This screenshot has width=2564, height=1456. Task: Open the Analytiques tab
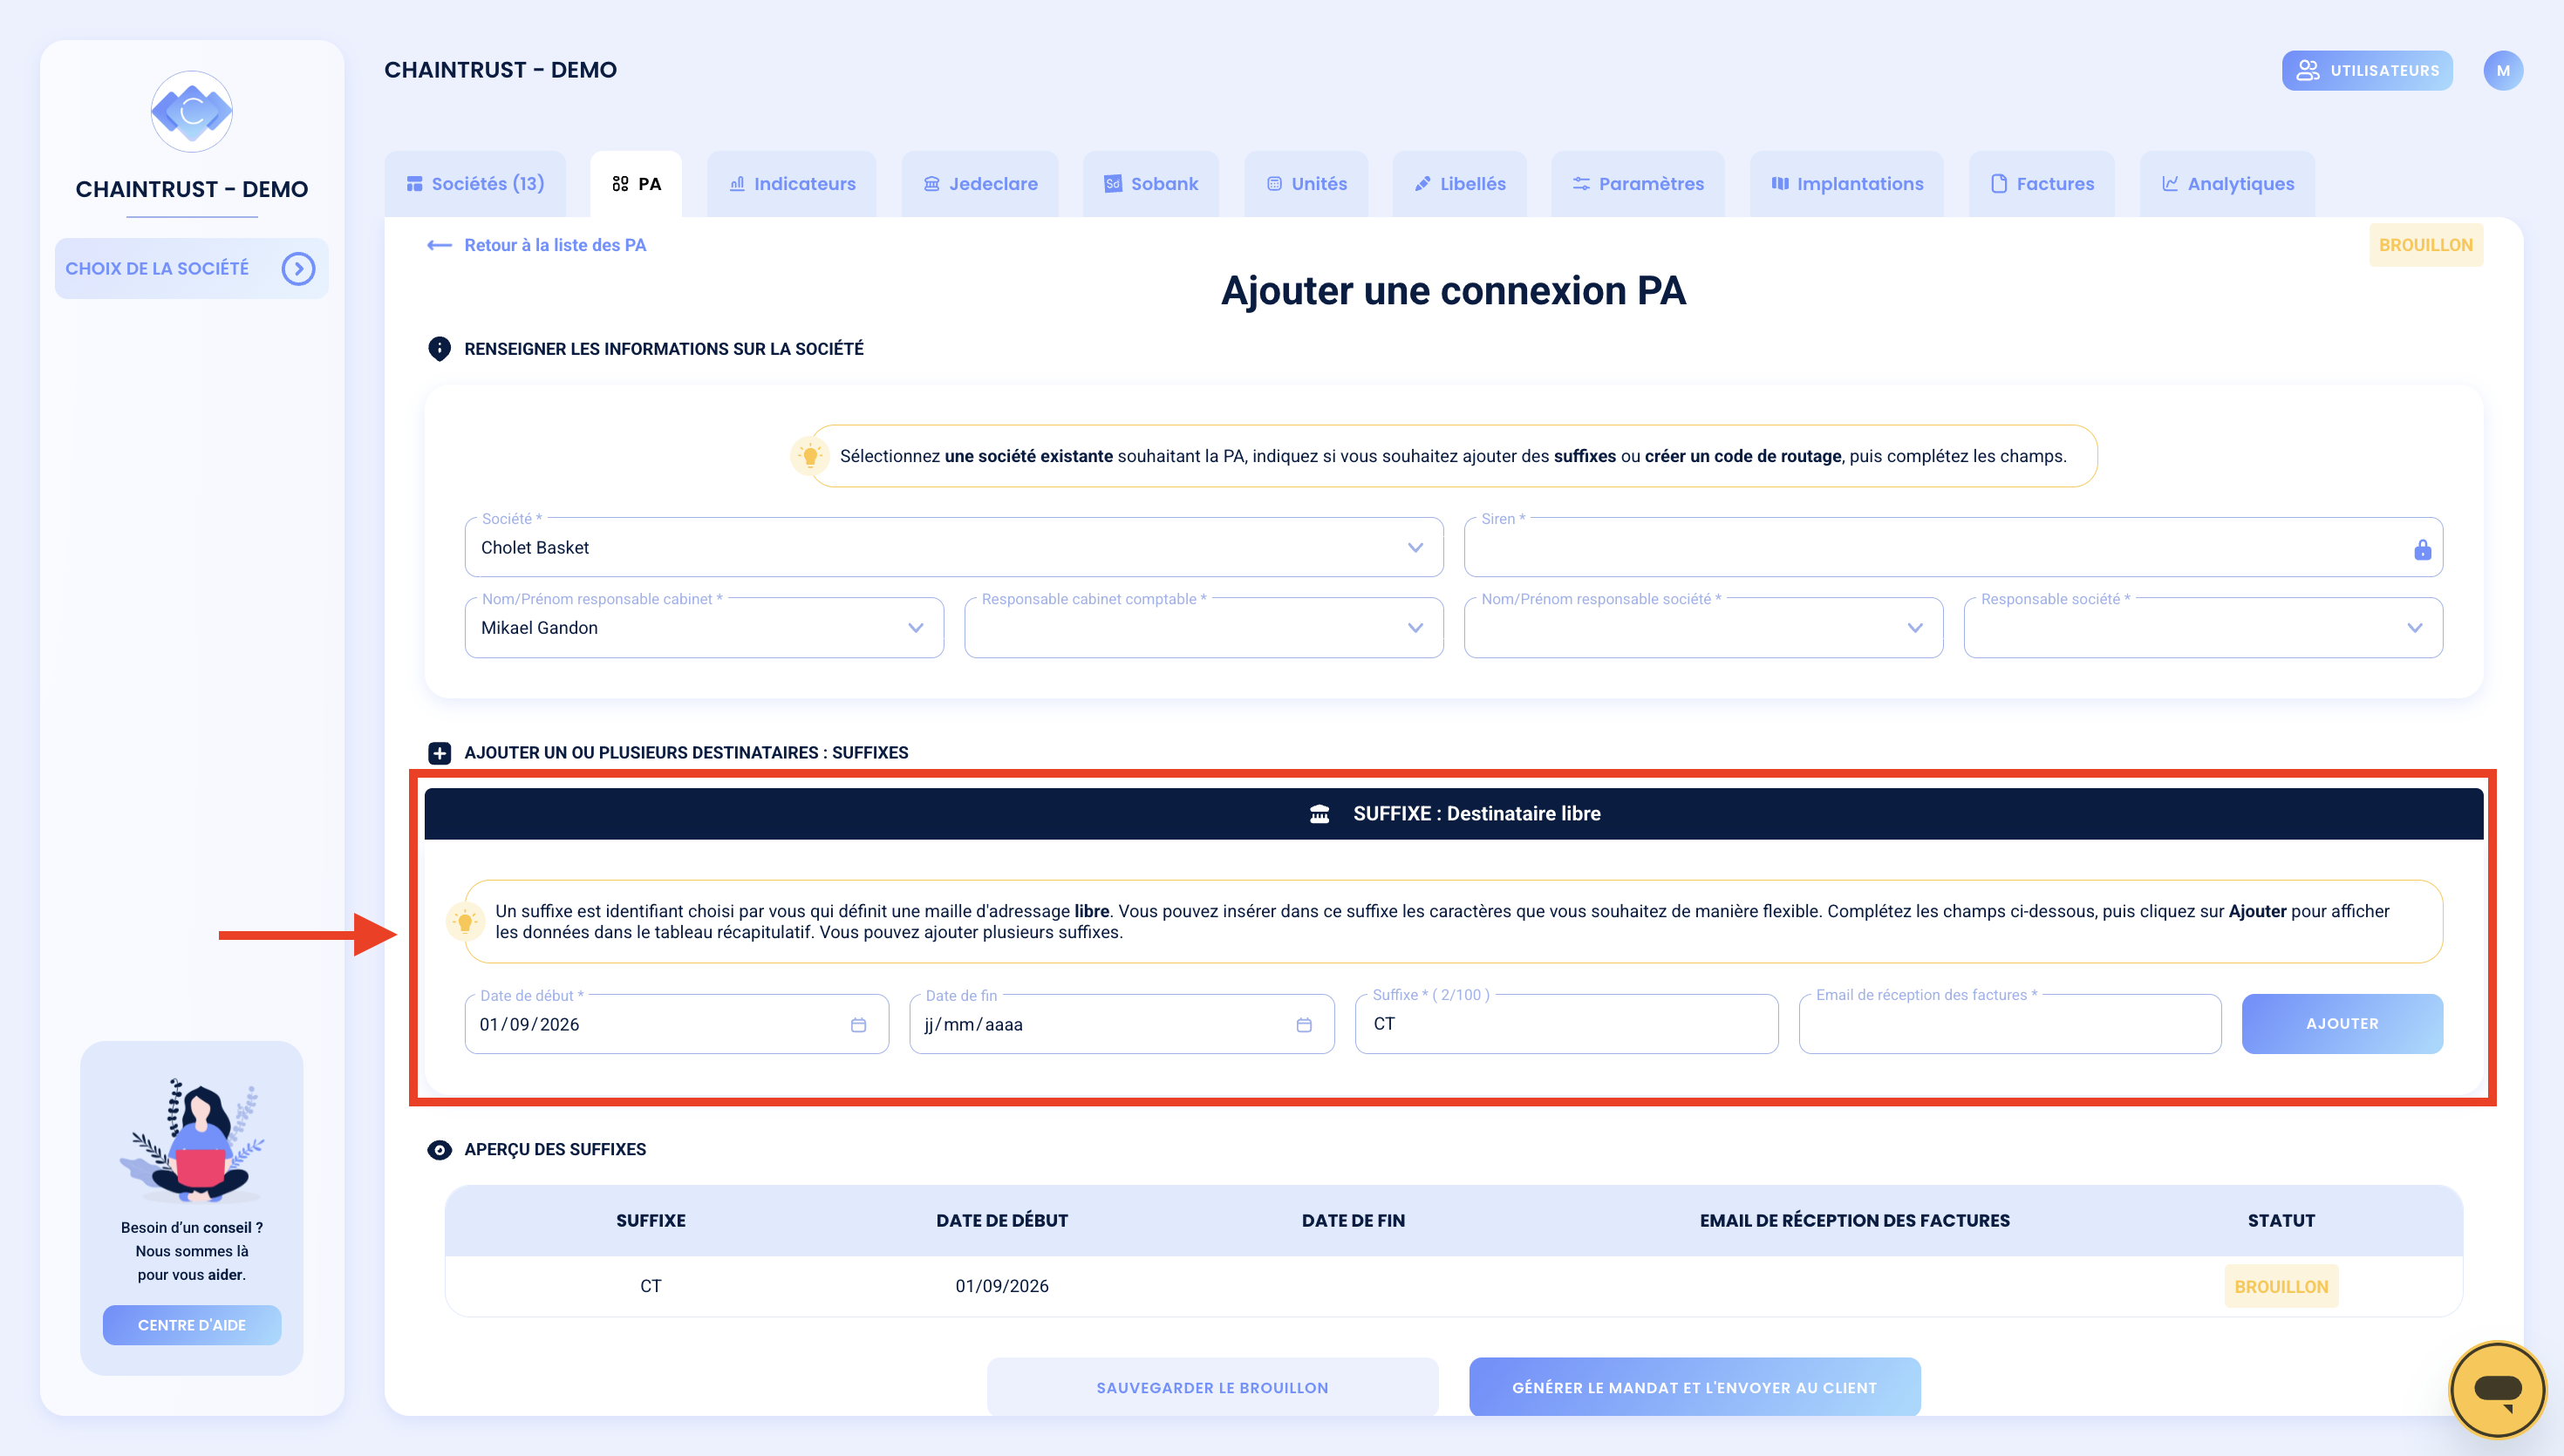pos(2228,184)
